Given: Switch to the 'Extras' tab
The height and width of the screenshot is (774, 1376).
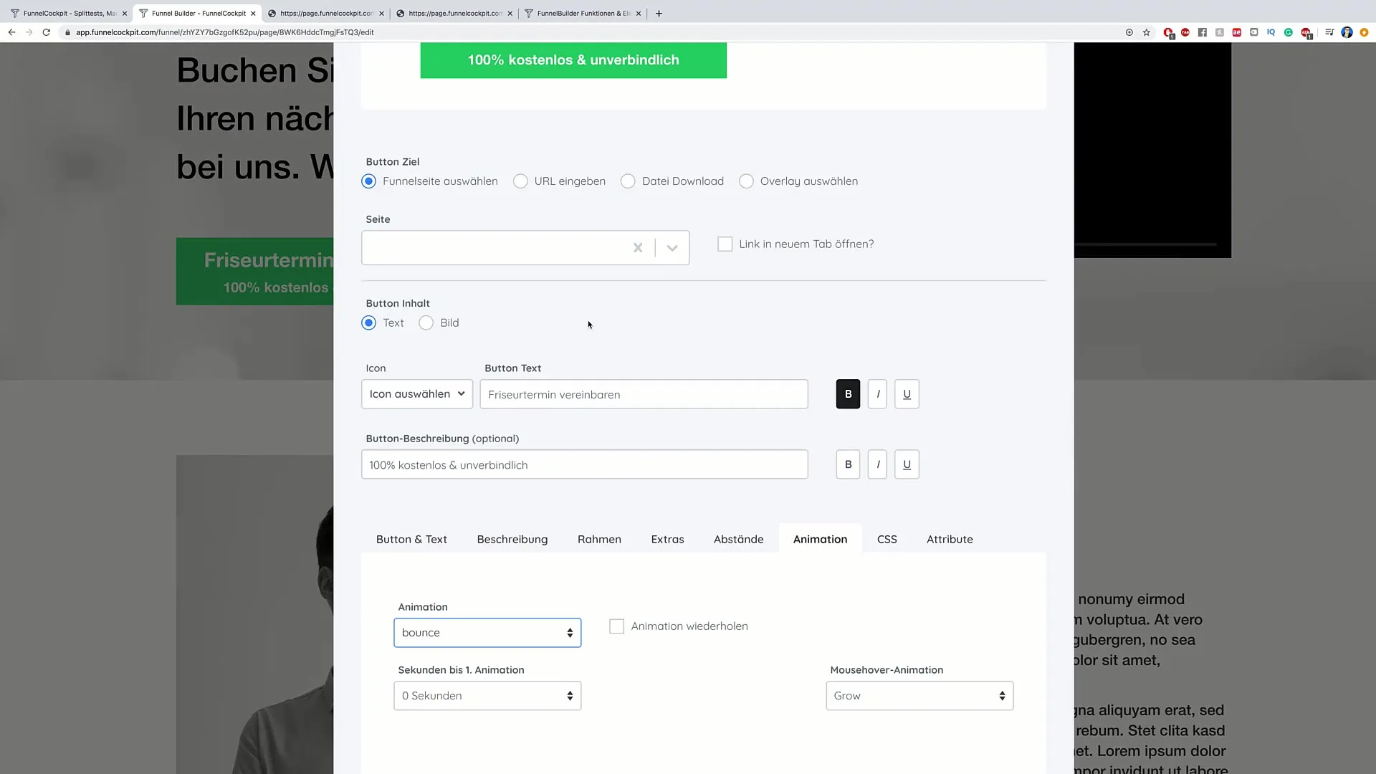Looking at the screenshot, I should [667, 539].
